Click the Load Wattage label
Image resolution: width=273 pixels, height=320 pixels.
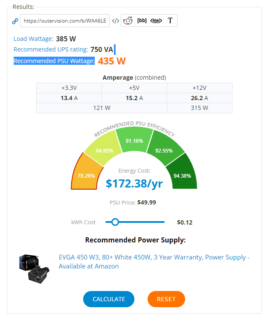[x=33, y=39]
